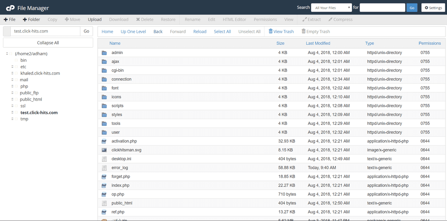
Task: Reload the file listing
Action: (x=200, y=32)
